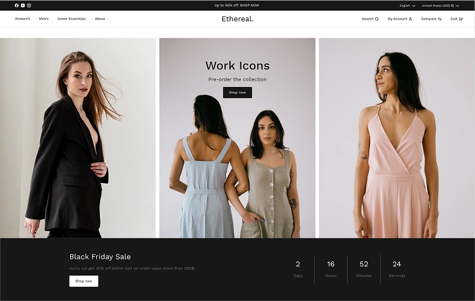Open the Women's menu
The width and height of the screenshot is (475, 301).
pyautogui.click(x=22, y=19)
